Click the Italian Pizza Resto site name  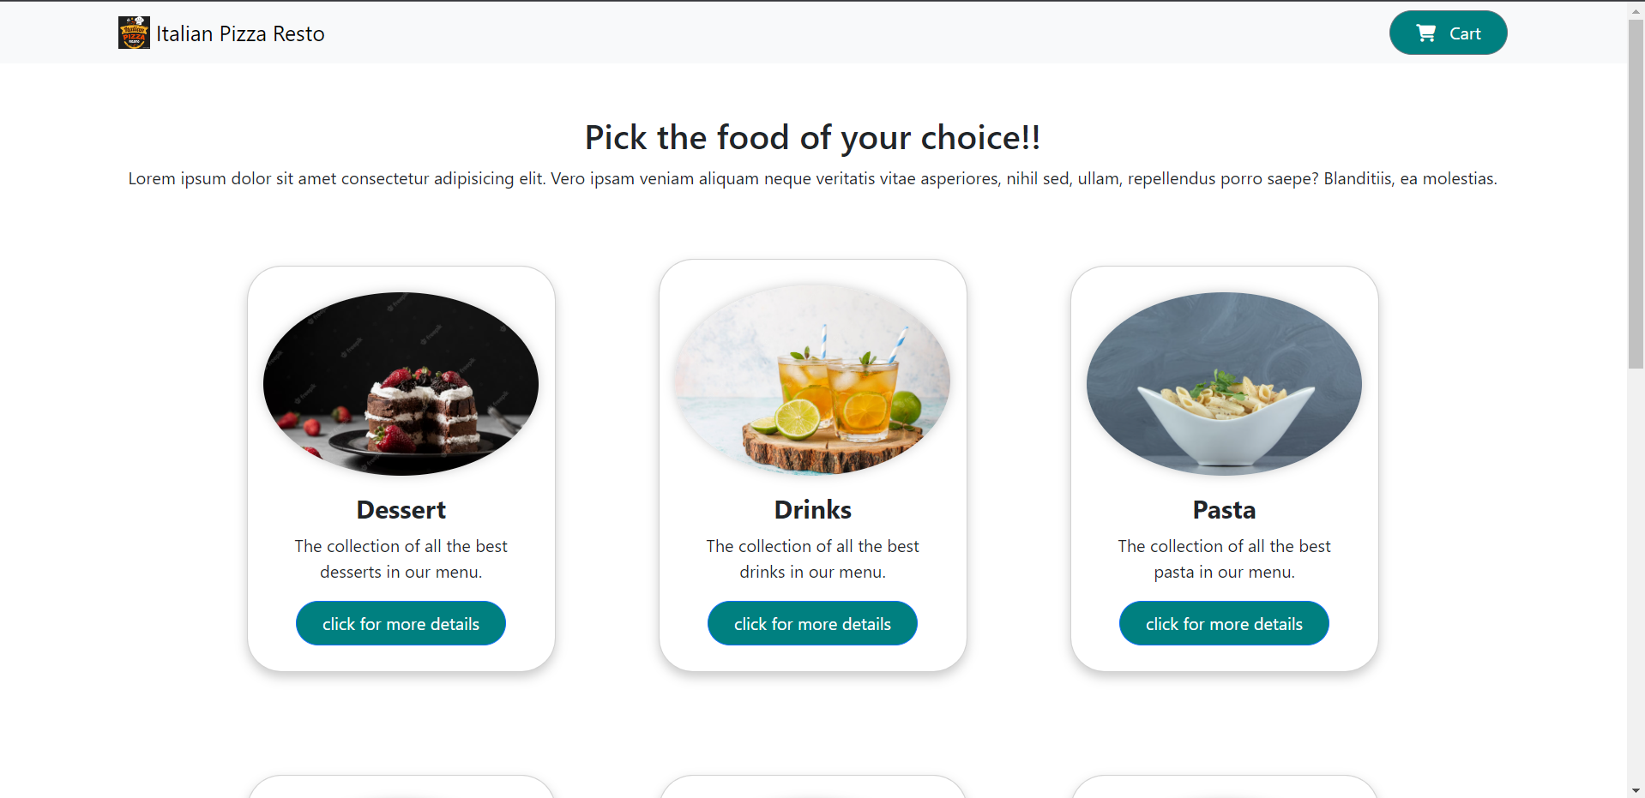click(x=240, y=33)
